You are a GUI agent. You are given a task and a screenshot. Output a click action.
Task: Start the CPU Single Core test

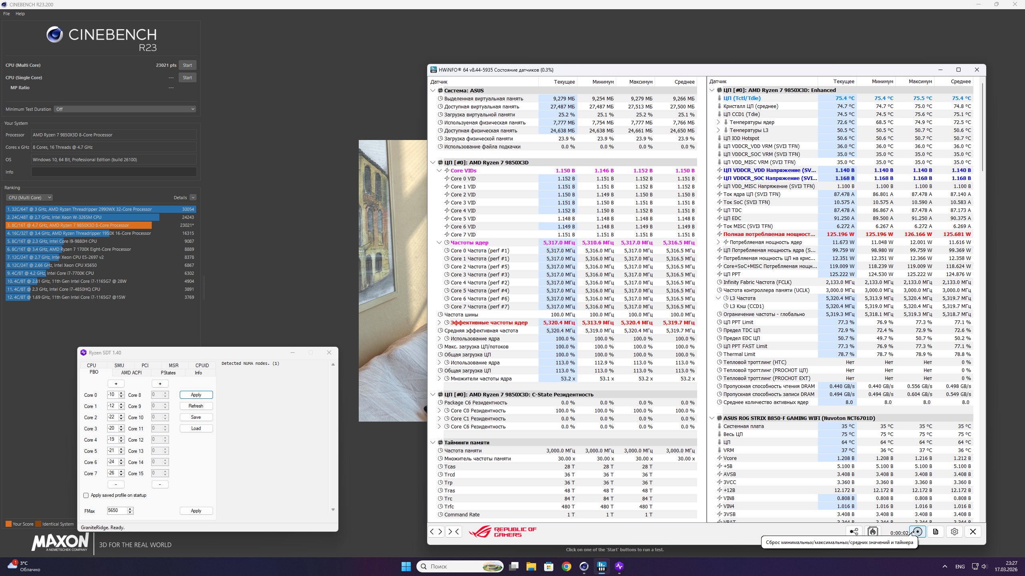click(187, 78)
